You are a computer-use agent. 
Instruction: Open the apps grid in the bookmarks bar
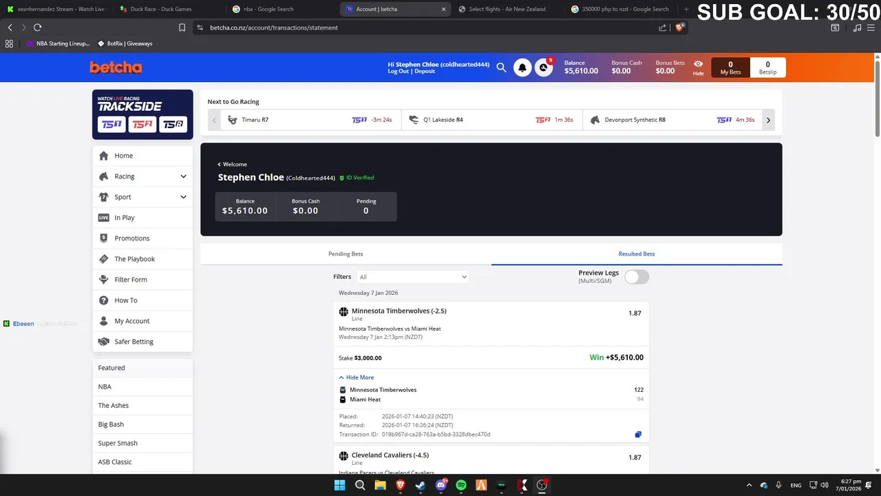pyautogui.click(x=9, y=43)
